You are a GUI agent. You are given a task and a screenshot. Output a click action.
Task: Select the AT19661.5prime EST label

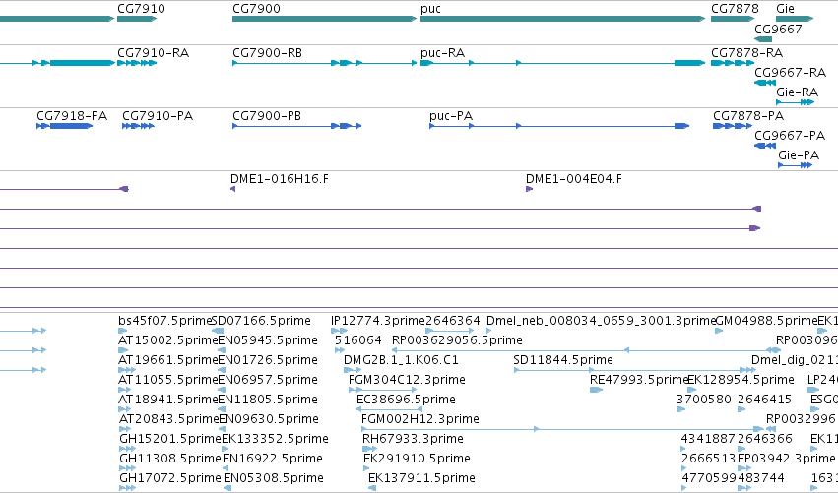[168, 360]
